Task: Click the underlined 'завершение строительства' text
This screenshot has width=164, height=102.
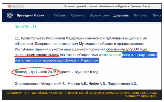Action: pos(37,55)
